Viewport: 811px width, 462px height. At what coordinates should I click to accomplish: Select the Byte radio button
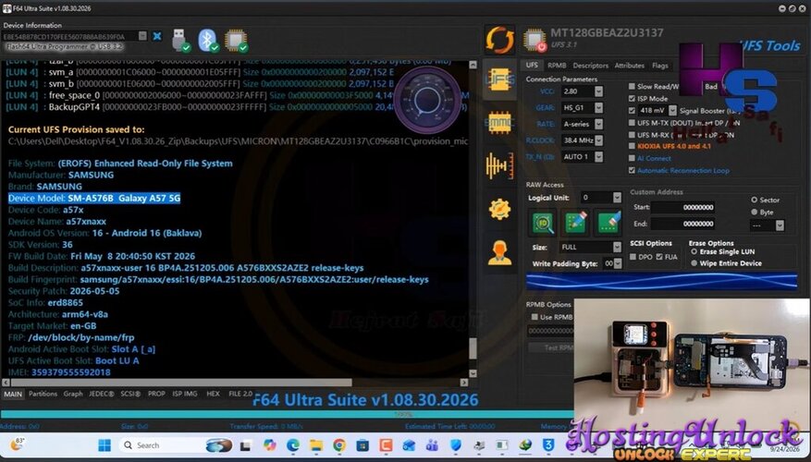pos(754,212)
